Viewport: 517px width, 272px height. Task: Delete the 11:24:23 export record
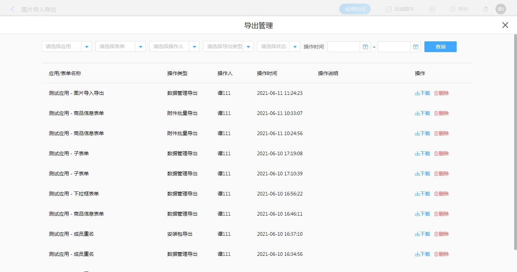click(442, 93)
